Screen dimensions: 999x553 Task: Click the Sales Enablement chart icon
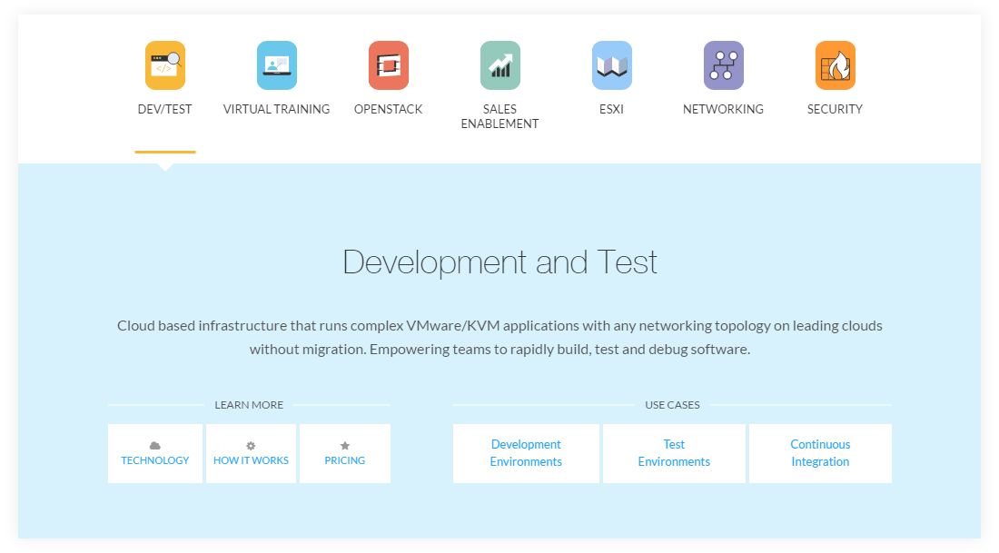click(x=499, y=65)
